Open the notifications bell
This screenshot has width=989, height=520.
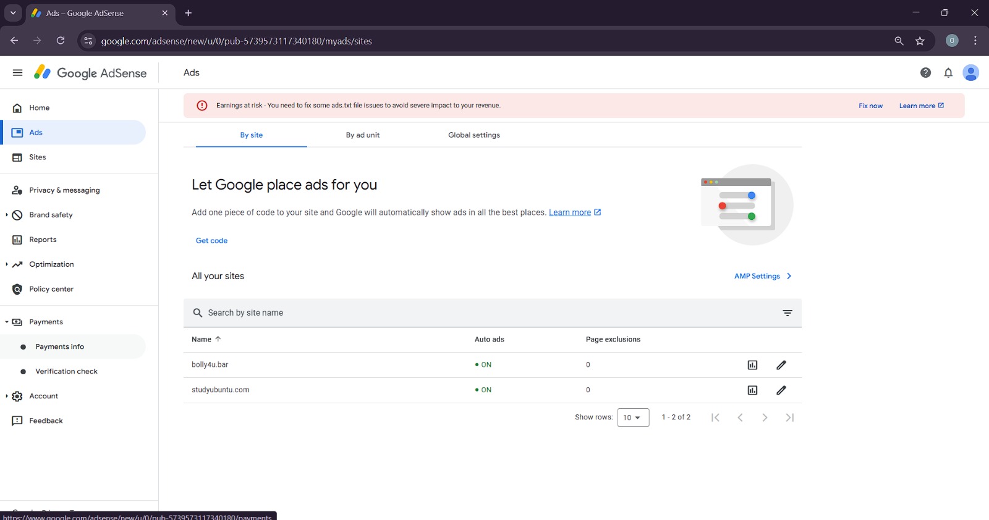coord(948,73)
